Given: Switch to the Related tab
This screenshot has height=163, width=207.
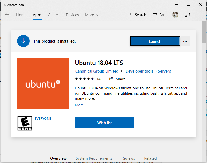Looking at the screenshot, I should click(x=150, y=158).
